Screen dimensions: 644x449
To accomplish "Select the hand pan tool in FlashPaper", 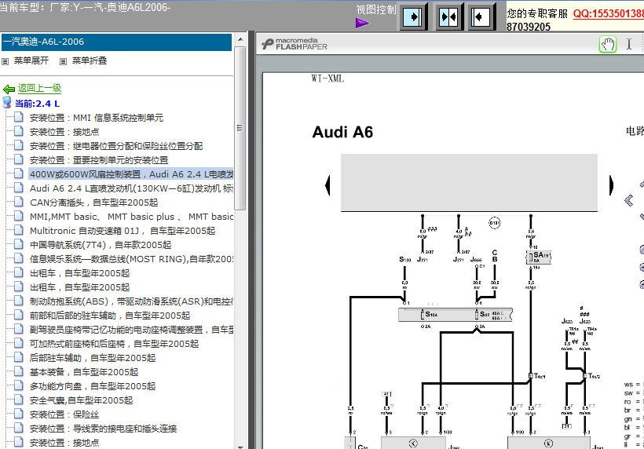I will coord(607,44).
